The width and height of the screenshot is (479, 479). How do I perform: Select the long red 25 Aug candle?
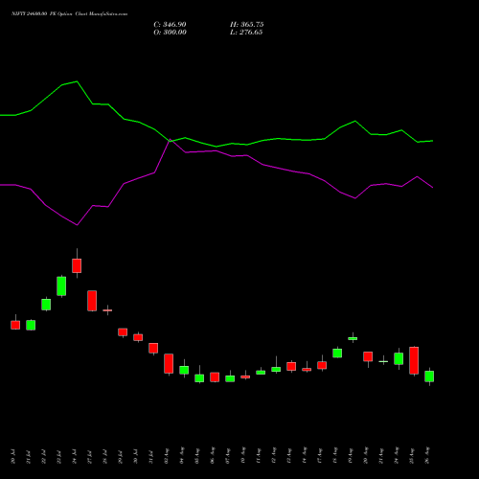click(x=414, y=360)
